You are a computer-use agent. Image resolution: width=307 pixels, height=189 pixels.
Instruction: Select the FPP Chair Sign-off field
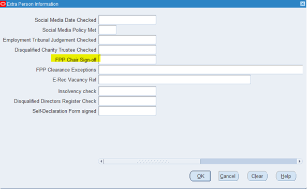127,60
